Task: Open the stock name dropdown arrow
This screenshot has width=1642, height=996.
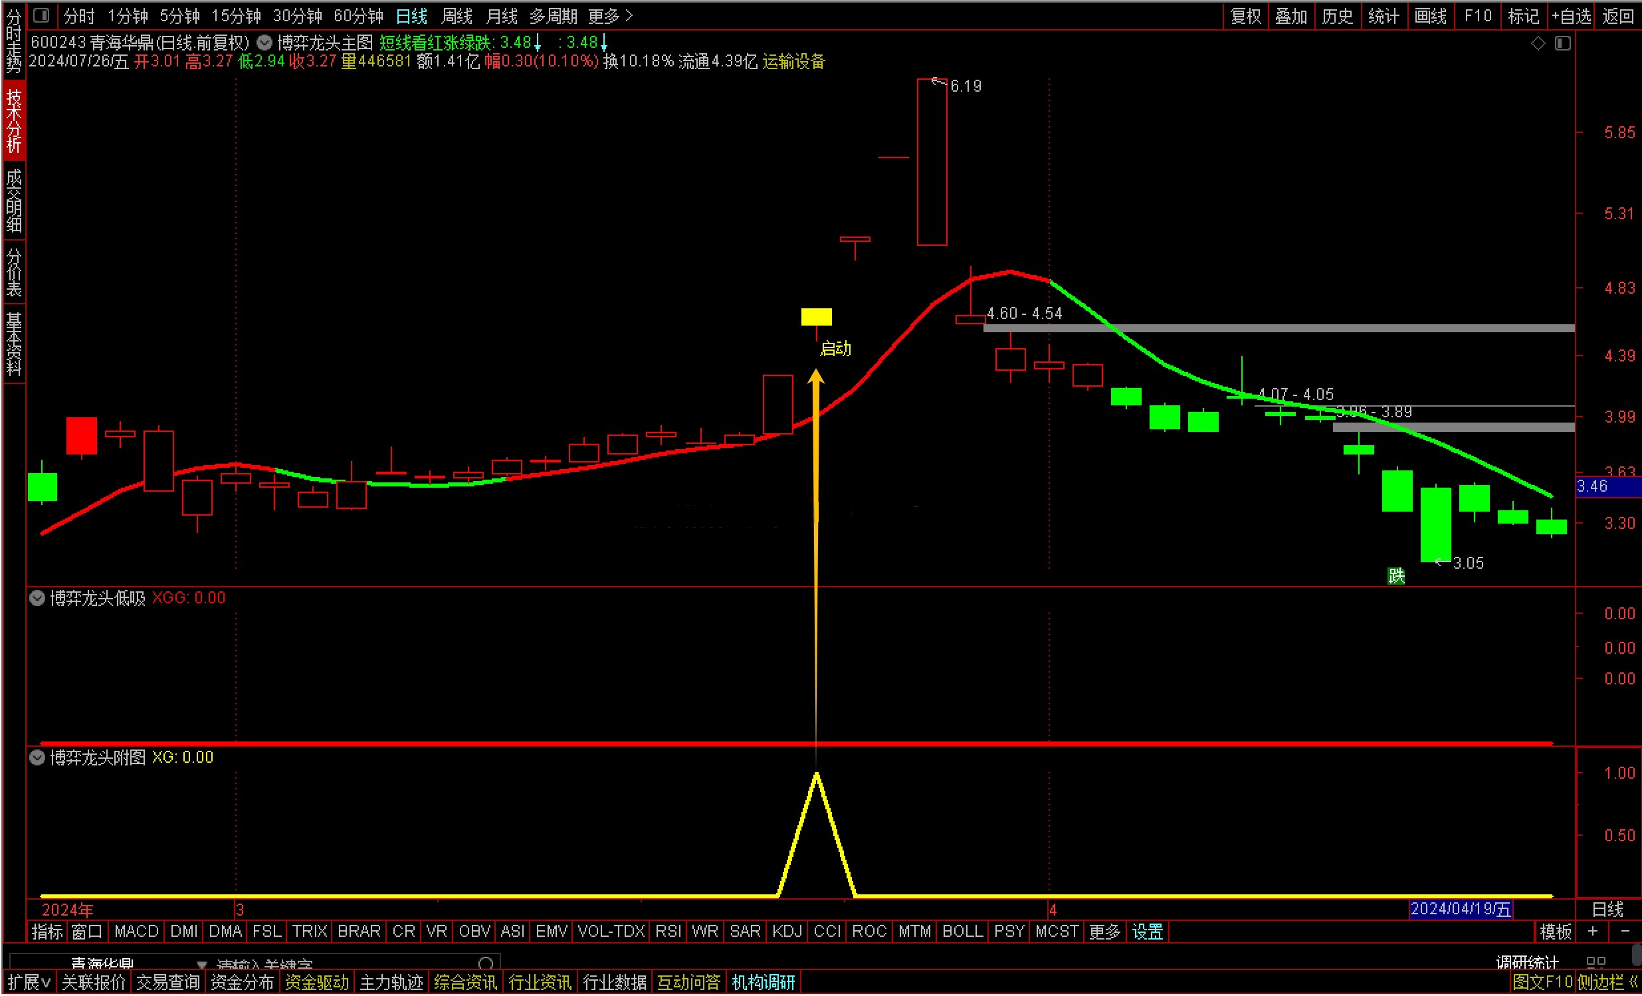Action: tap(201, 964)
